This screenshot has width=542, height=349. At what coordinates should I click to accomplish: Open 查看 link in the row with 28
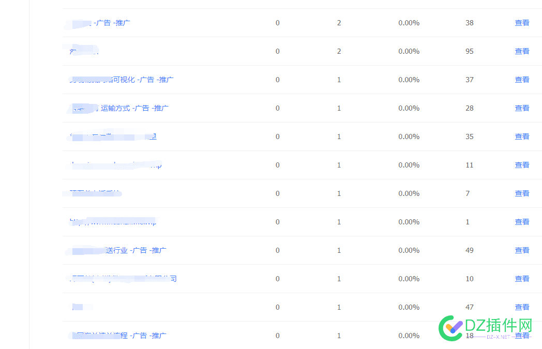(x=522, y=108)
